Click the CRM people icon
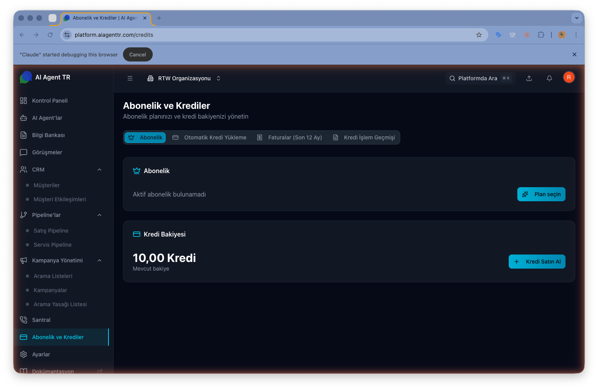 click(x=23, y=170)
